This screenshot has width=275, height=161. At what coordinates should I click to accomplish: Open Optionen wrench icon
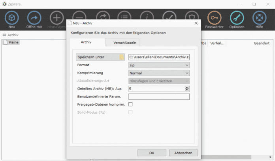(237, 18)
